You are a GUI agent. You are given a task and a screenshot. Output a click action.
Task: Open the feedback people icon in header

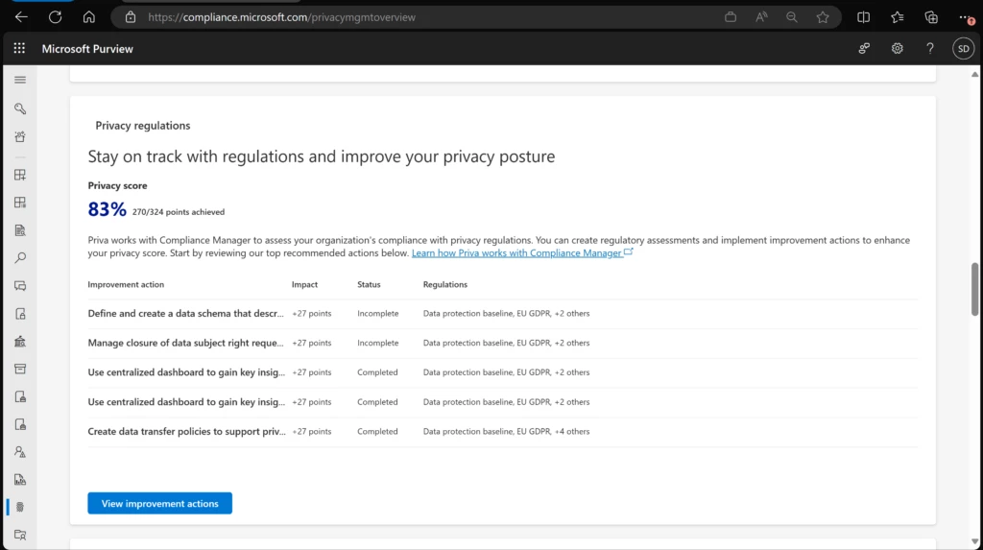click(865, 49)
